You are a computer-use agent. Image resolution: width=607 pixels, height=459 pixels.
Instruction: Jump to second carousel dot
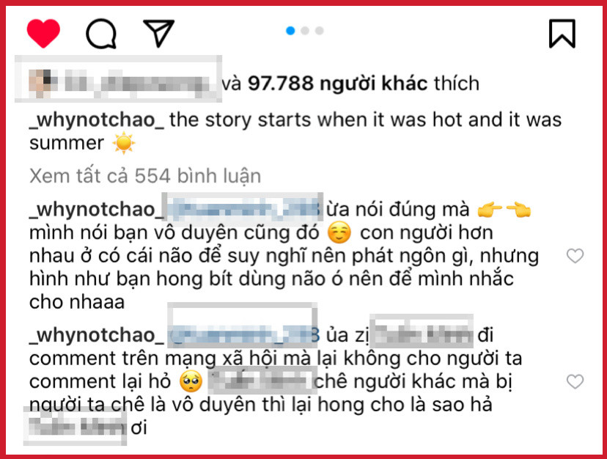(x=305, y=31)
